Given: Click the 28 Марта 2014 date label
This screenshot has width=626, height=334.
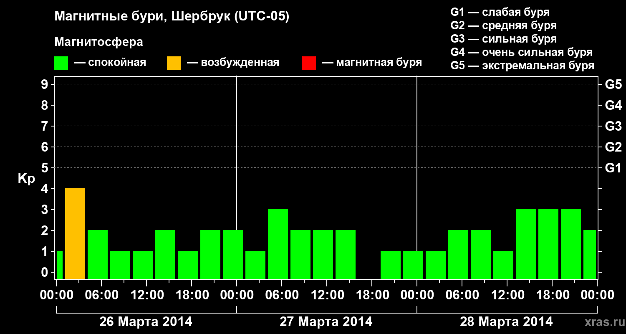Looking at the screenshot, I should tap(506, 322).
